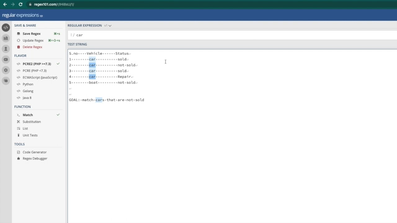Open the regex library sidebar icon

click(x=6, y=38)
